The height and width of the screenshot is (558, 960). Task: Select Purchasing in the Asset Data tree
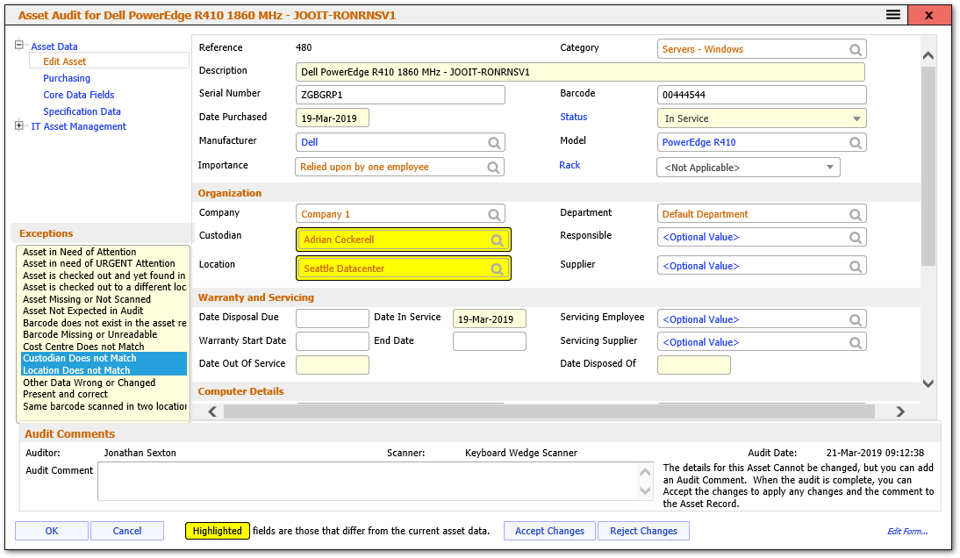tap(68, 77)
